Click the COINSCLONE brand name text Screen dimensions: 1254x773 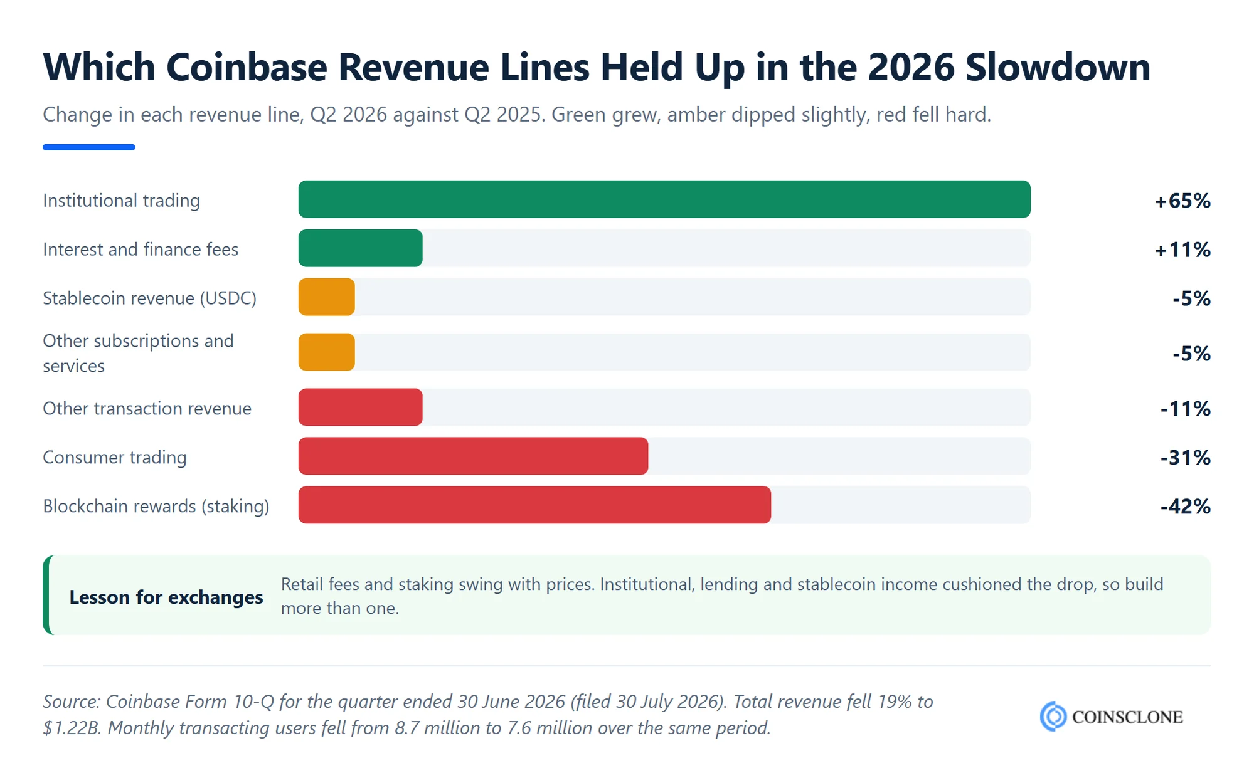point(1127,717)
